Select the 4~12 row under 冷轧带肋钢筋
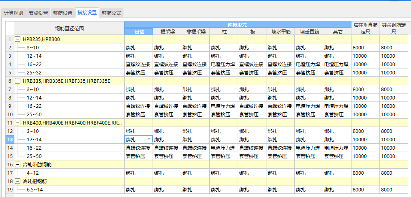 coord(69,173)
